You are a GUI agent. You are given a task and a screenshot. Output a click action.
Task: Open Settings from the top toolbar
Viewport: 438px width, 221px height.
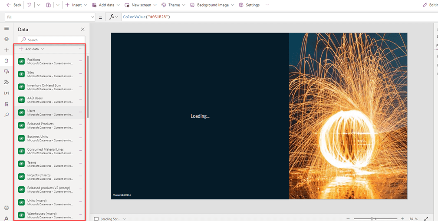pyautogui.click(x=249, y=5)
